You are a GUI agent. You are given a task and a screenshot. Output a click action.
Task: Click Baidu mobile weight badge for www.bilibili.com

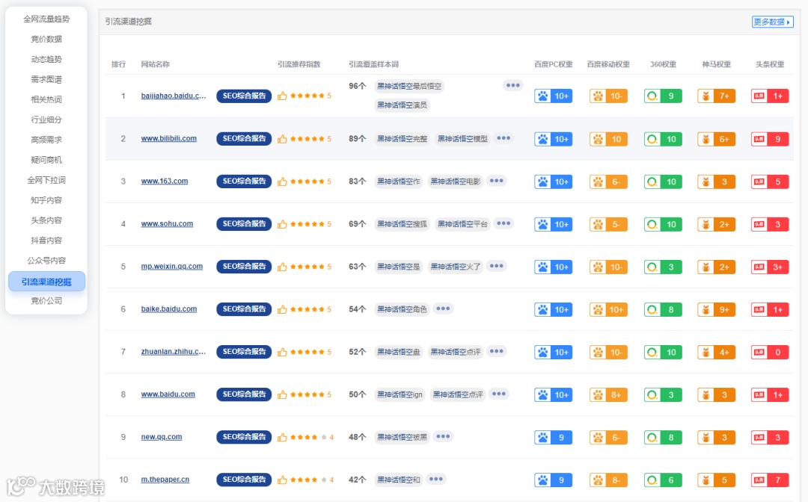(x=608, y=139)
